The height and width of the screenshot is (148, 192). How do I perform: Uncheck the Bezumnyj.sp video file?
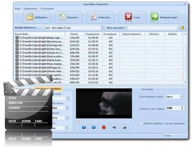pos(17,41)
